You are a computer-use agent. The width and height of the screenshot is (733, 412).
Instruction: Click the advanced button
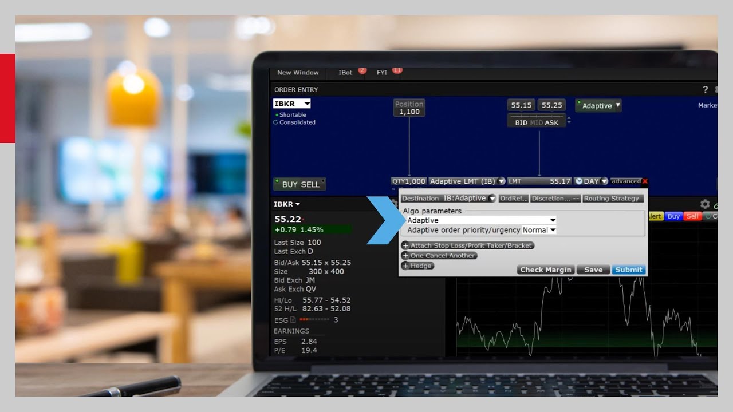(x=625, y=181)
